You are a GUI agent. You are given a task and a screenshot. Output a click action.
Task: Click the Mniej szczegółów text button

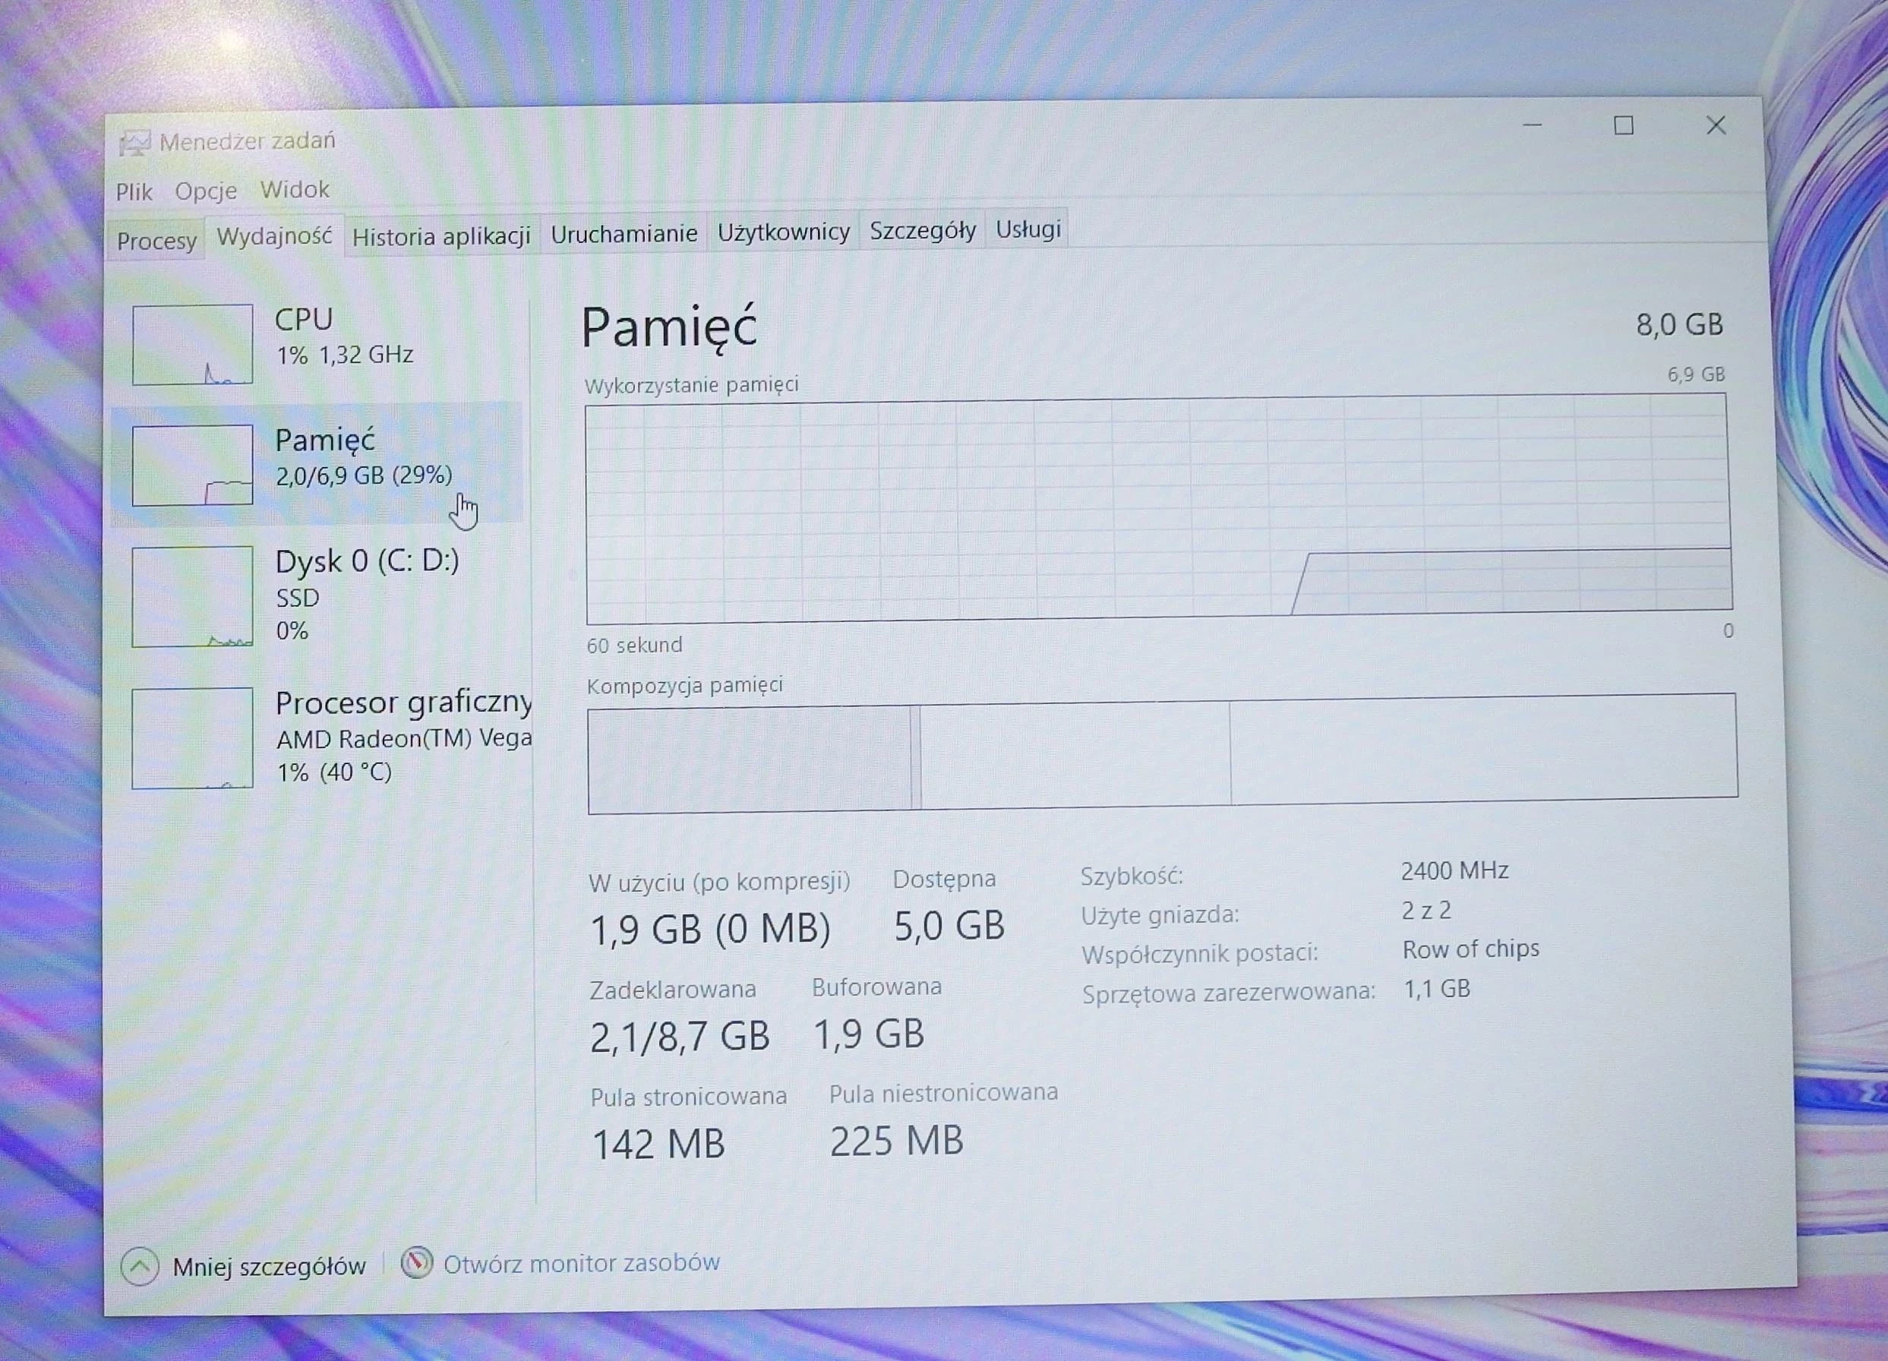pyautogui.click(x=269, y=1266)
